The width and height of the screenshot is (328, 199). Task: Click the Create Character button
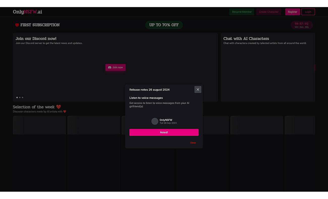[x=269, y=12]
